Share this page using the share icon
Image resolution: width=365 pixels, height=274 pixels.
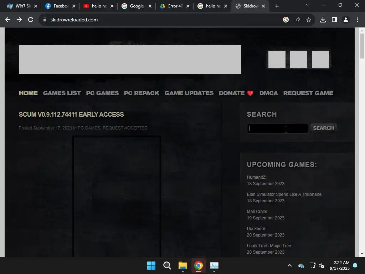(297, 20)
